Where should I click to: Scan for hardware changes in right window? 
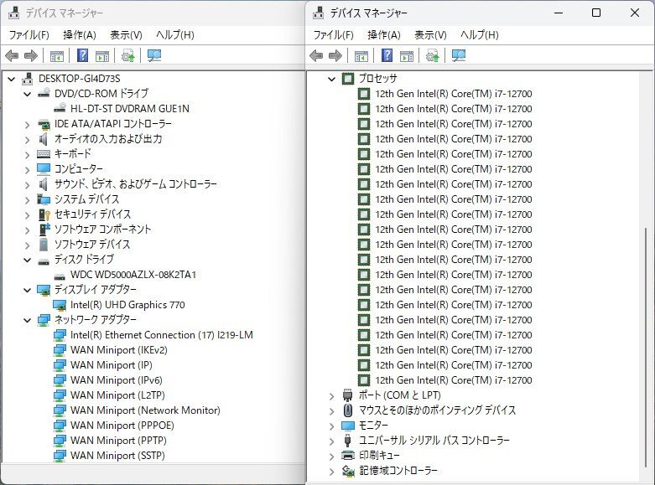tap(459, 55)
